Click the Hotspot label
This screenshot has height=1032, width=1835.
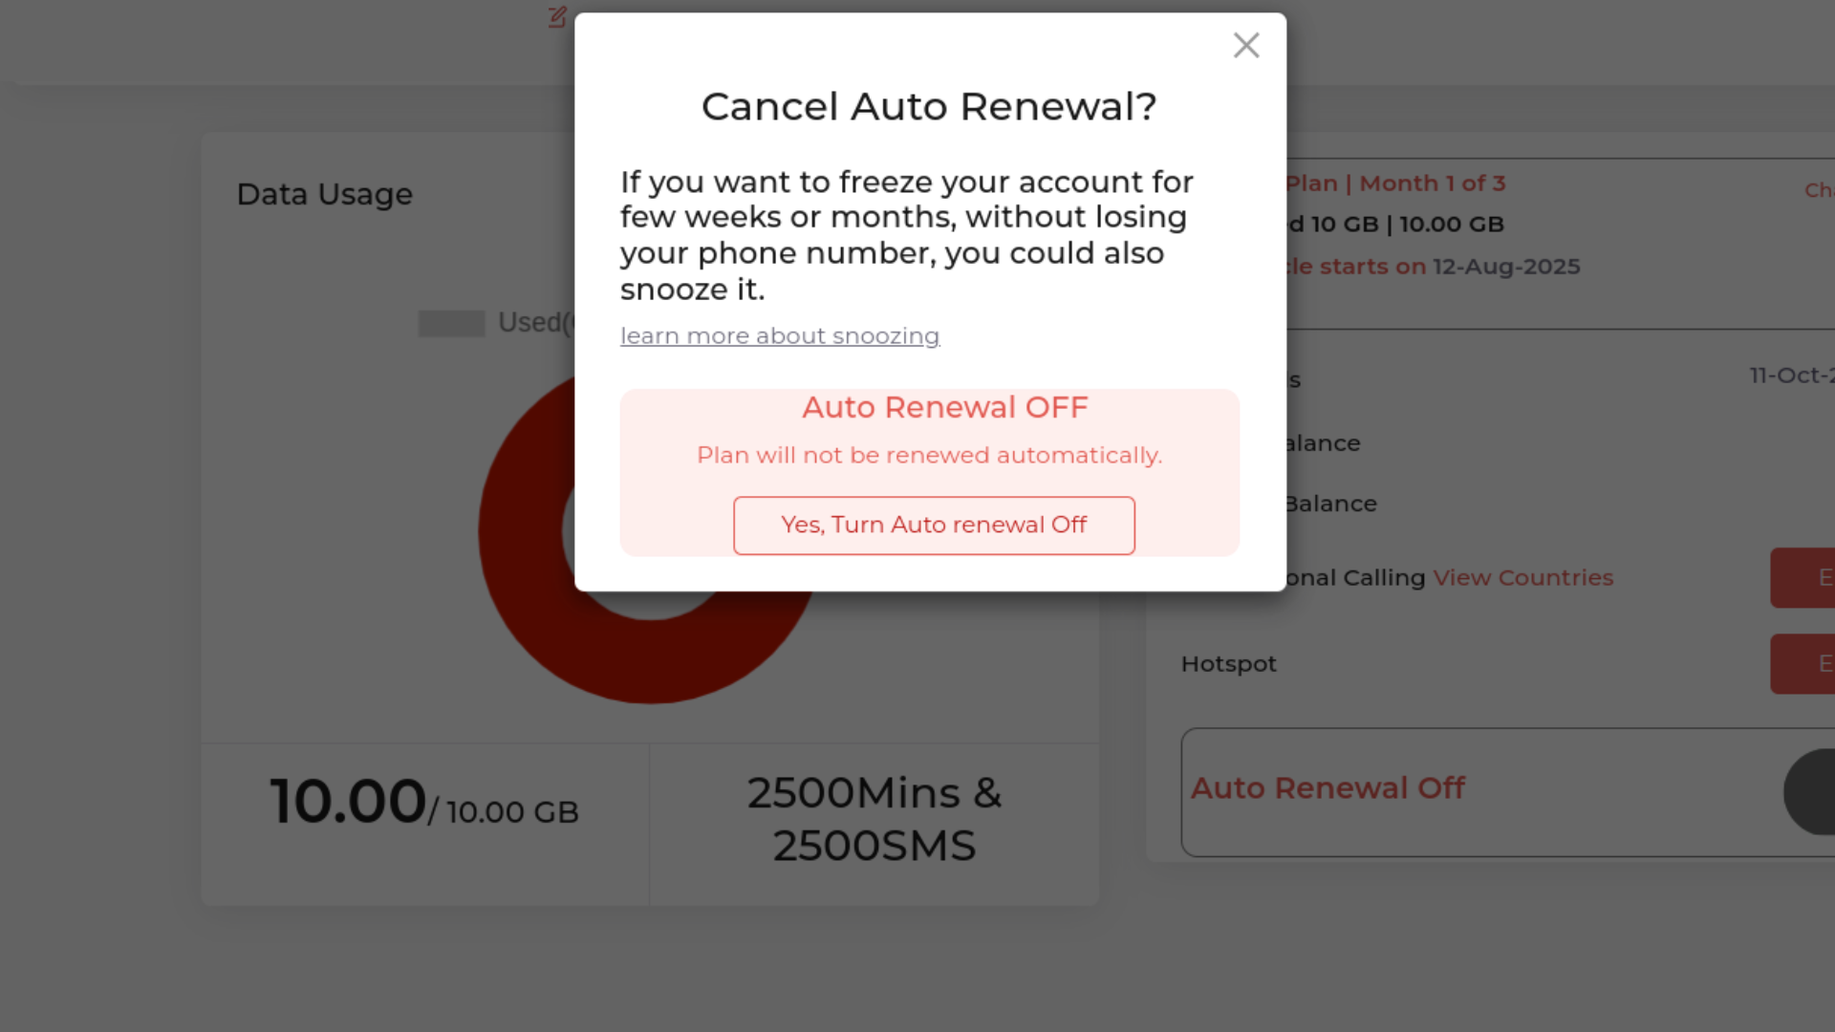1229,664
